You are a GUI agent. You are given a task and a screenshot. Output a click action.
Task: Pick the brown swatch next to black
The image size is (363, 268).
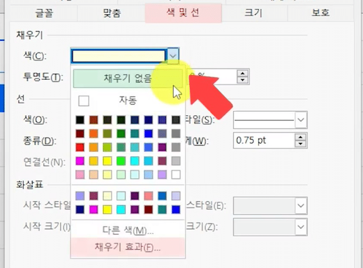94,120
